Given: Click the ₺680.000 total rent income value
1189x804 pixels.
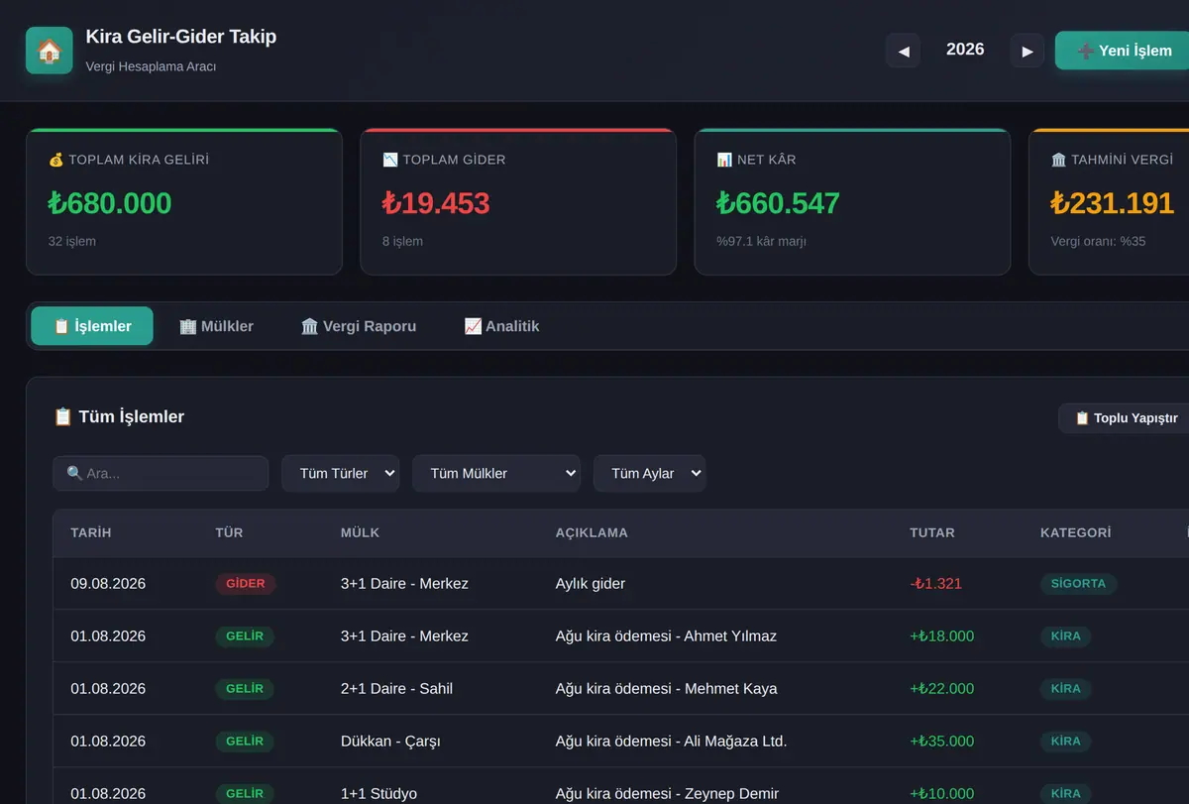Looking at the screenshot, I should coord(110,203).
